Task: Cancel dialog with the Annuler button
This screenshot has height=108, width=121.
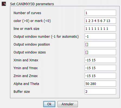Action: [68, 104]
